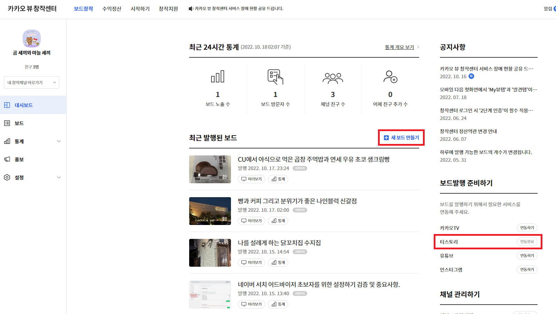Select 대시보드 in the sidebar
The width and height of the screenshot is (556, 314).
[x=33, y=105]
